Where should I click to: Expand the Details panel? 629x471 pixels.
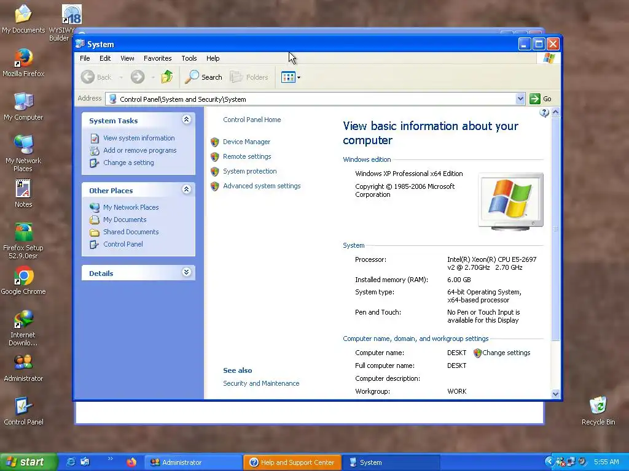186,272
